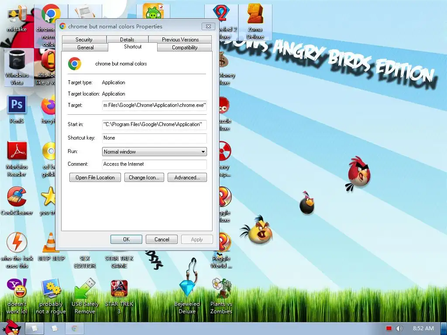447x335 pixels.
Task: Select the Bad Piggies green pig icon
Action: [153, 11]
